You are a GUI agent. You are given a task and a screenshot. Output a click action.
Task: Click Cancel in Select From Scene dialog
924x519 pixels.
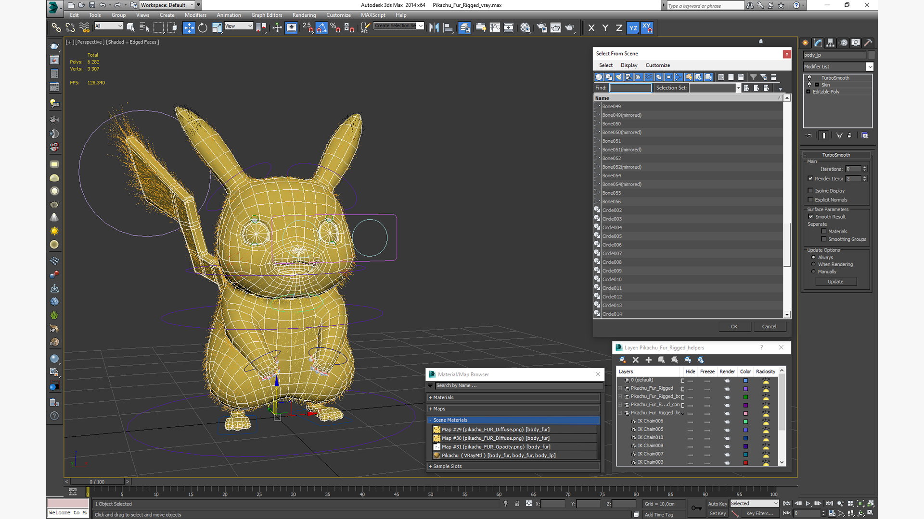[769, 327]
